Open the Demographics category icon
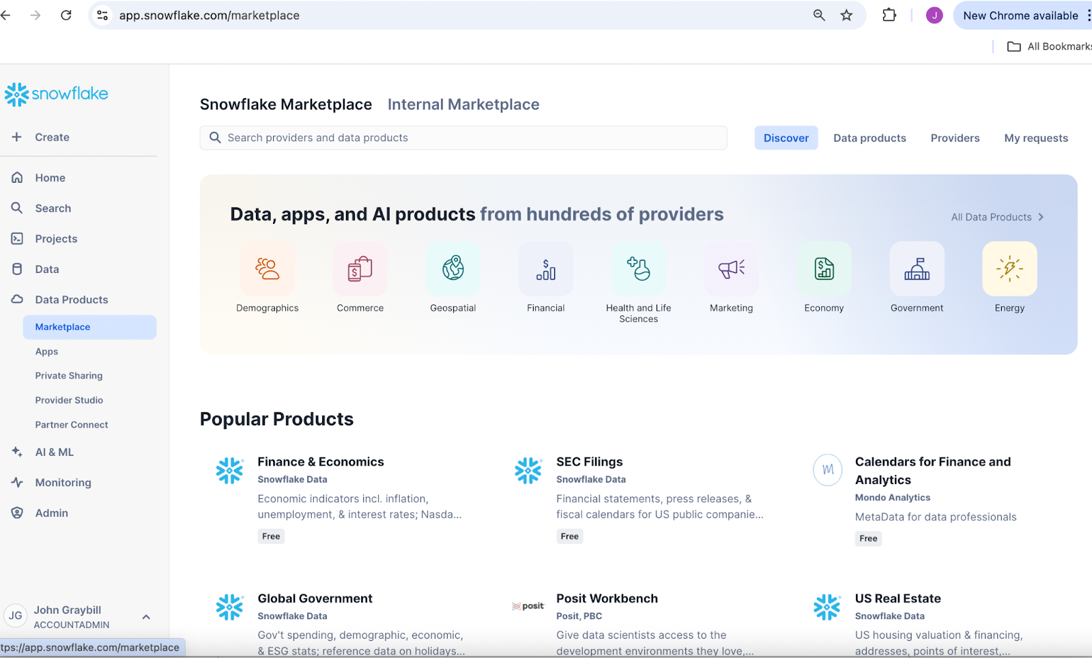 [268, 269]
